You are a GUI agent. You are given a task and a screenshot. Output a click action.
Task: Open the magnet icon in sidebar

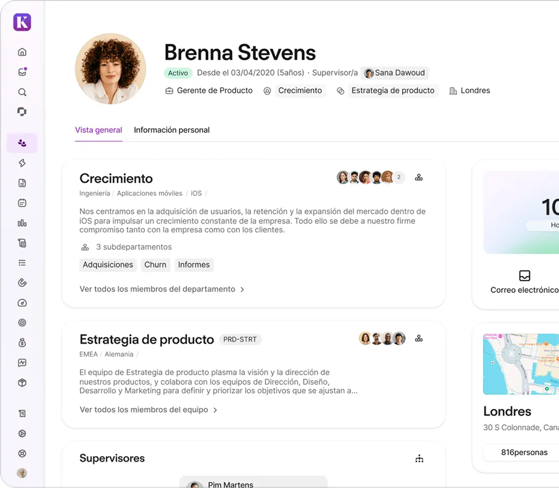coord(22,283)
